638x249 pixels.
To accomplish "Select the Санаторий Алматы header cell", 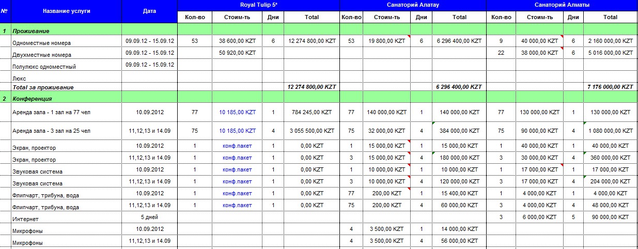I will pyautogui.click(x=562, y=5).
